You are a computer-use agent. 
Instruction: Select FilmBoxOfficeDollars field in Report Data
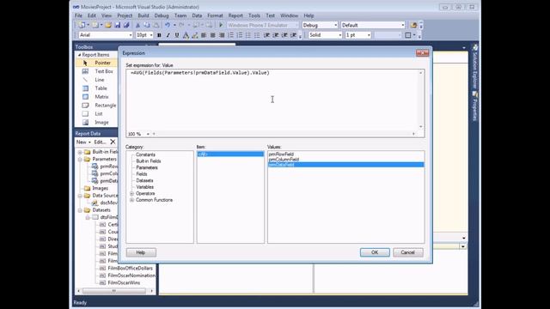[x=130, y=268]
